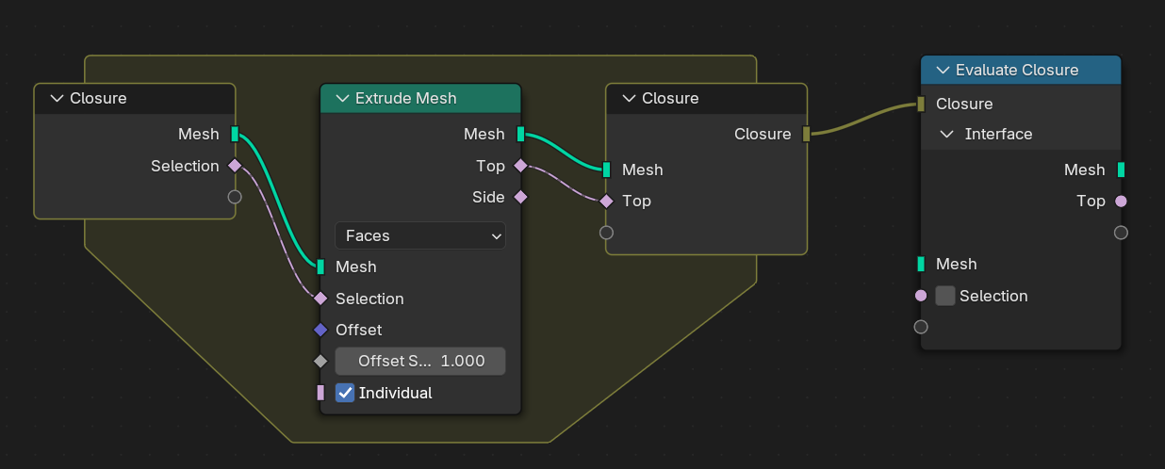This screenshot has height=469, width=1165.
Task: Collapse the left Closure input node
Action: point(56,98)
